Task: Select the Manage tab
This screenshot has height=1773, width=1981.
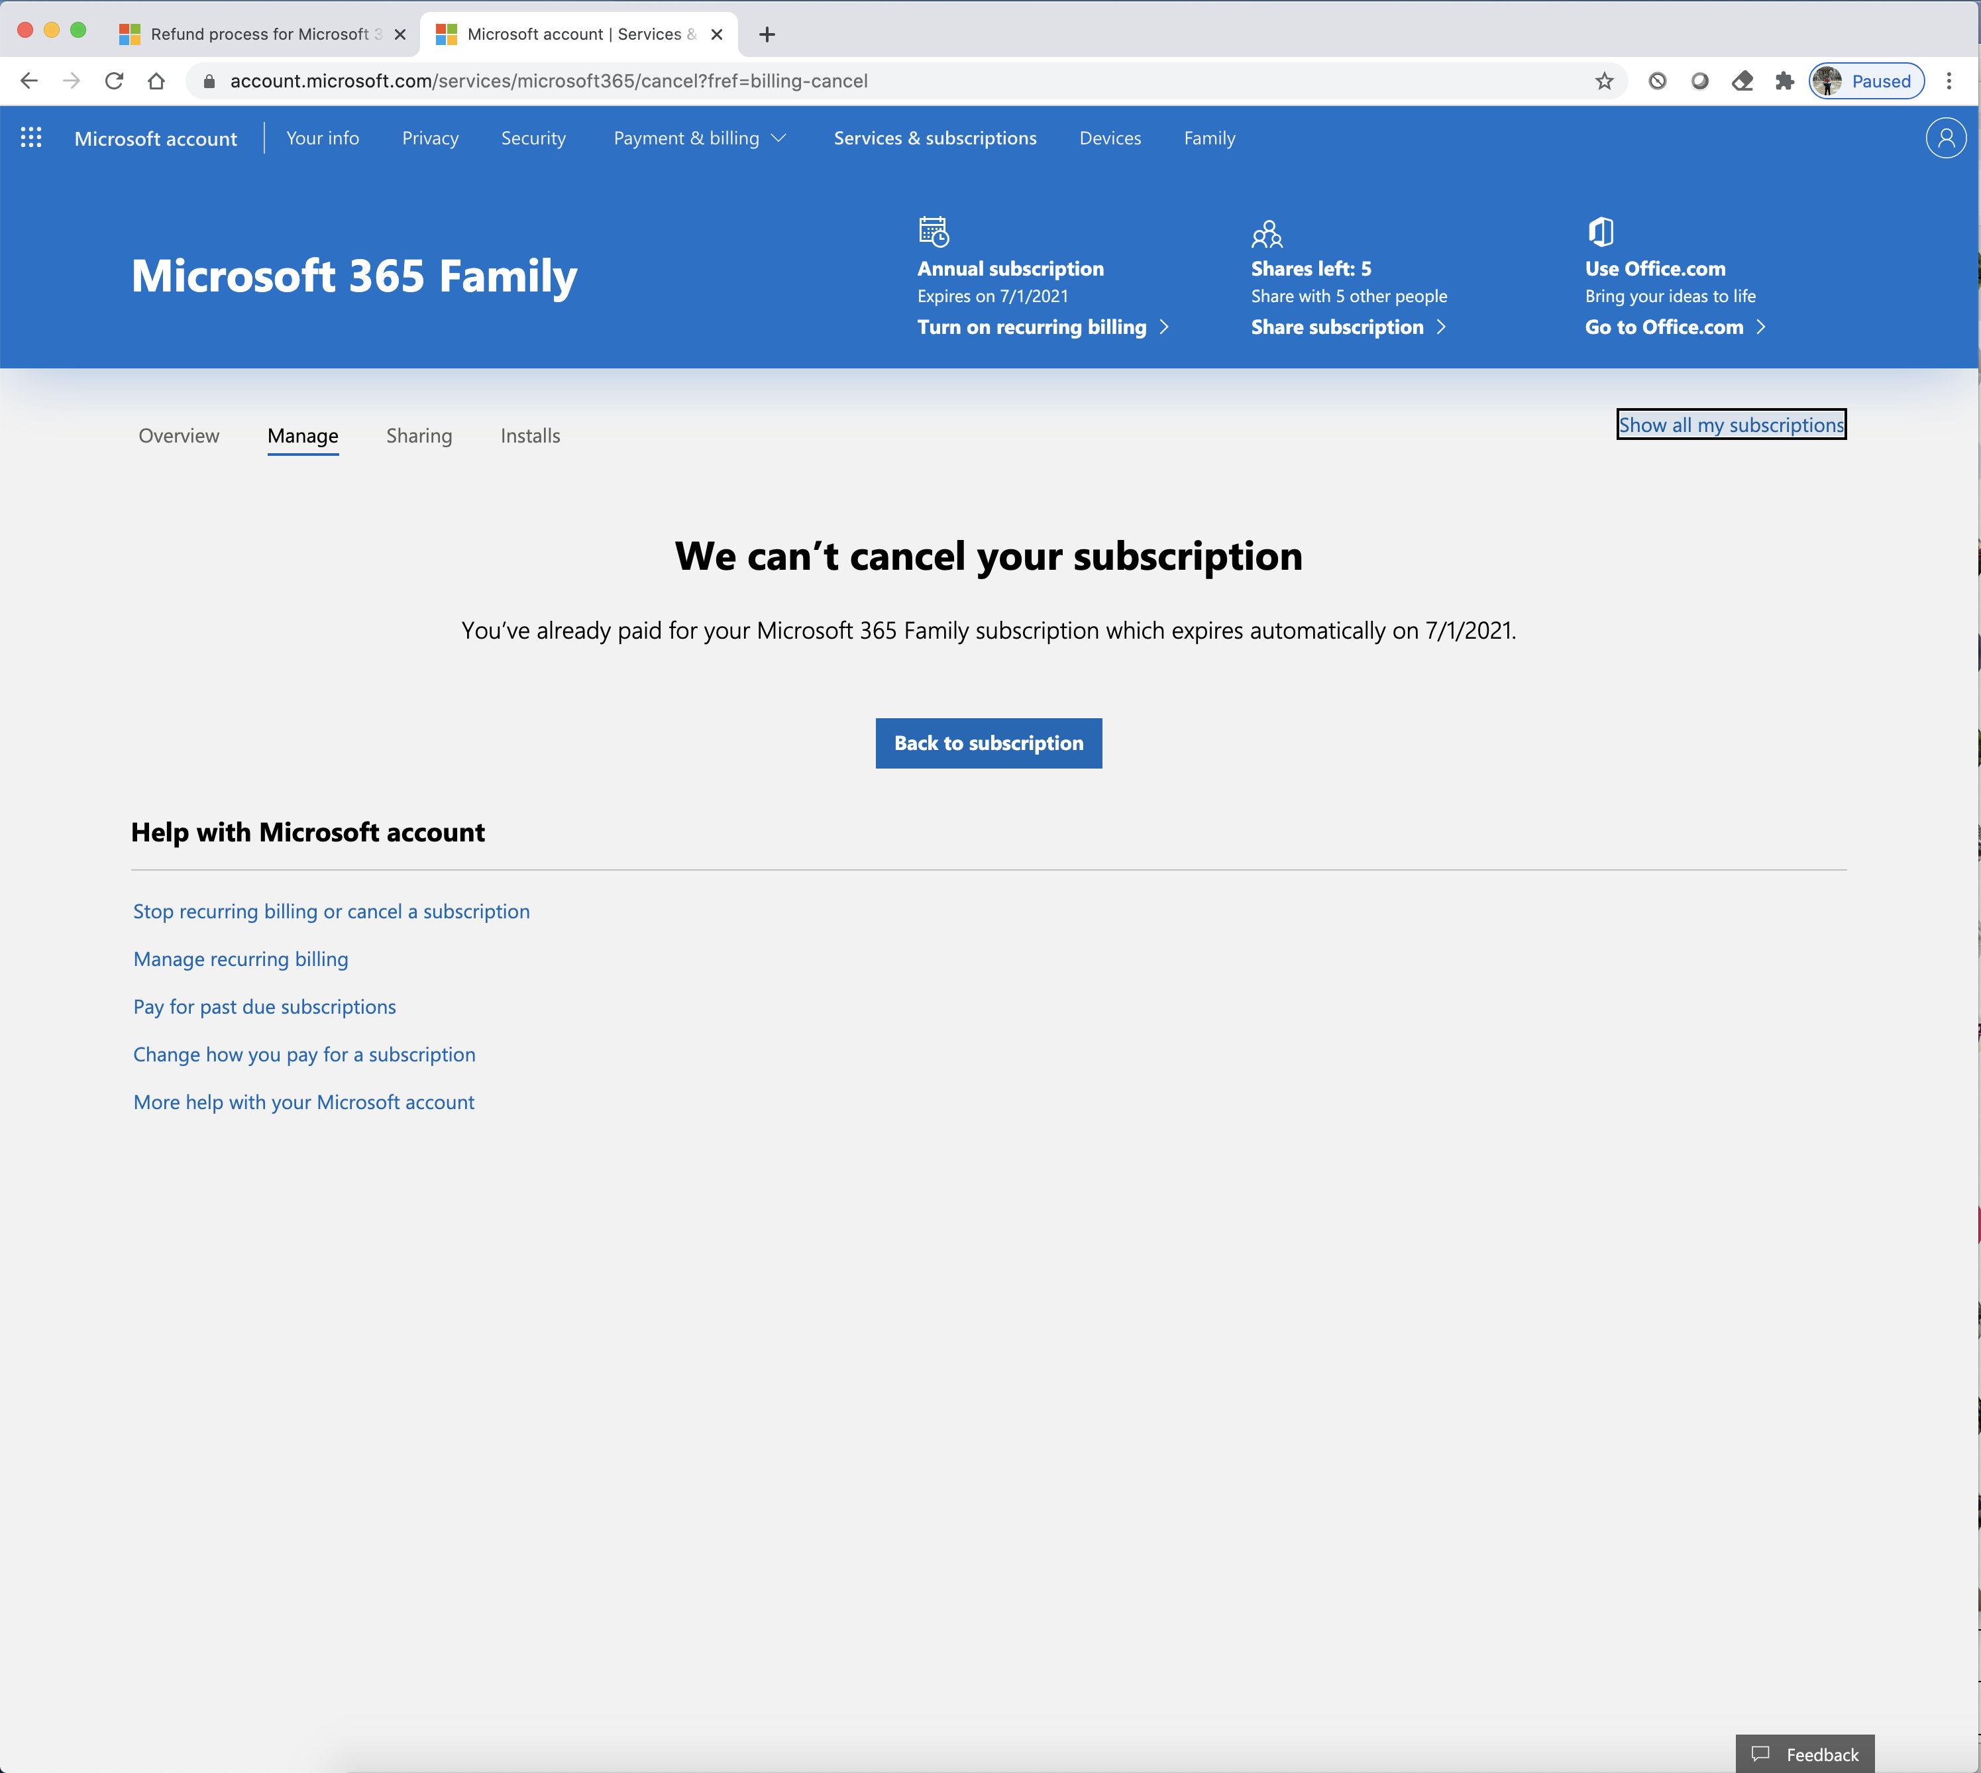Action: pos(303,435)
